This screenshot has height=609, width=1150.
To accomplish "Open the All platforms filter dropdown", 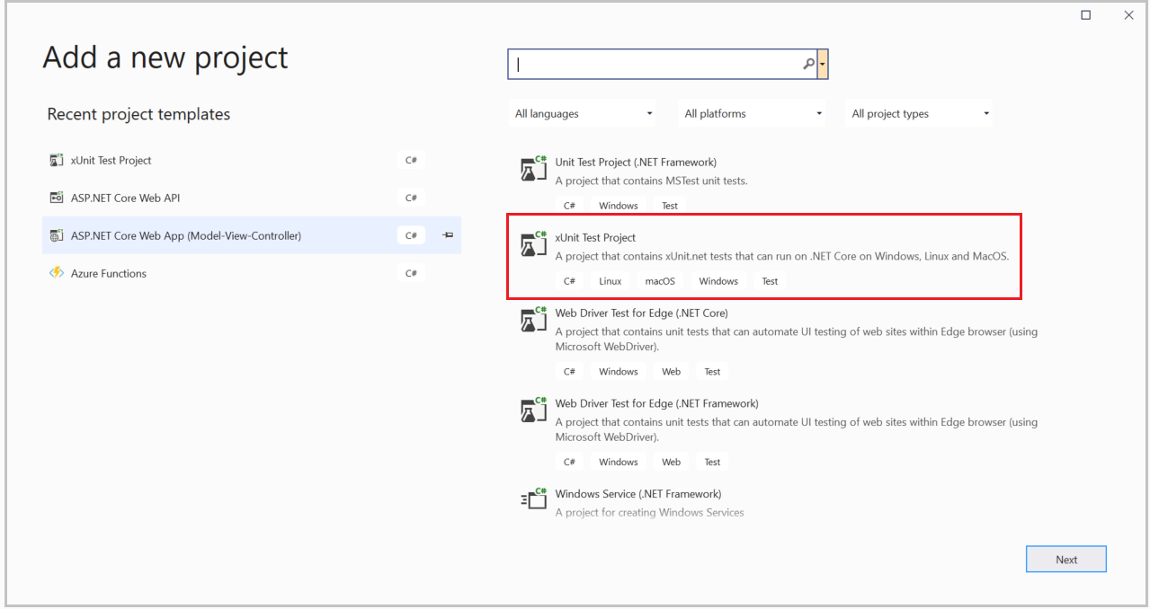I will pos(753,113).
